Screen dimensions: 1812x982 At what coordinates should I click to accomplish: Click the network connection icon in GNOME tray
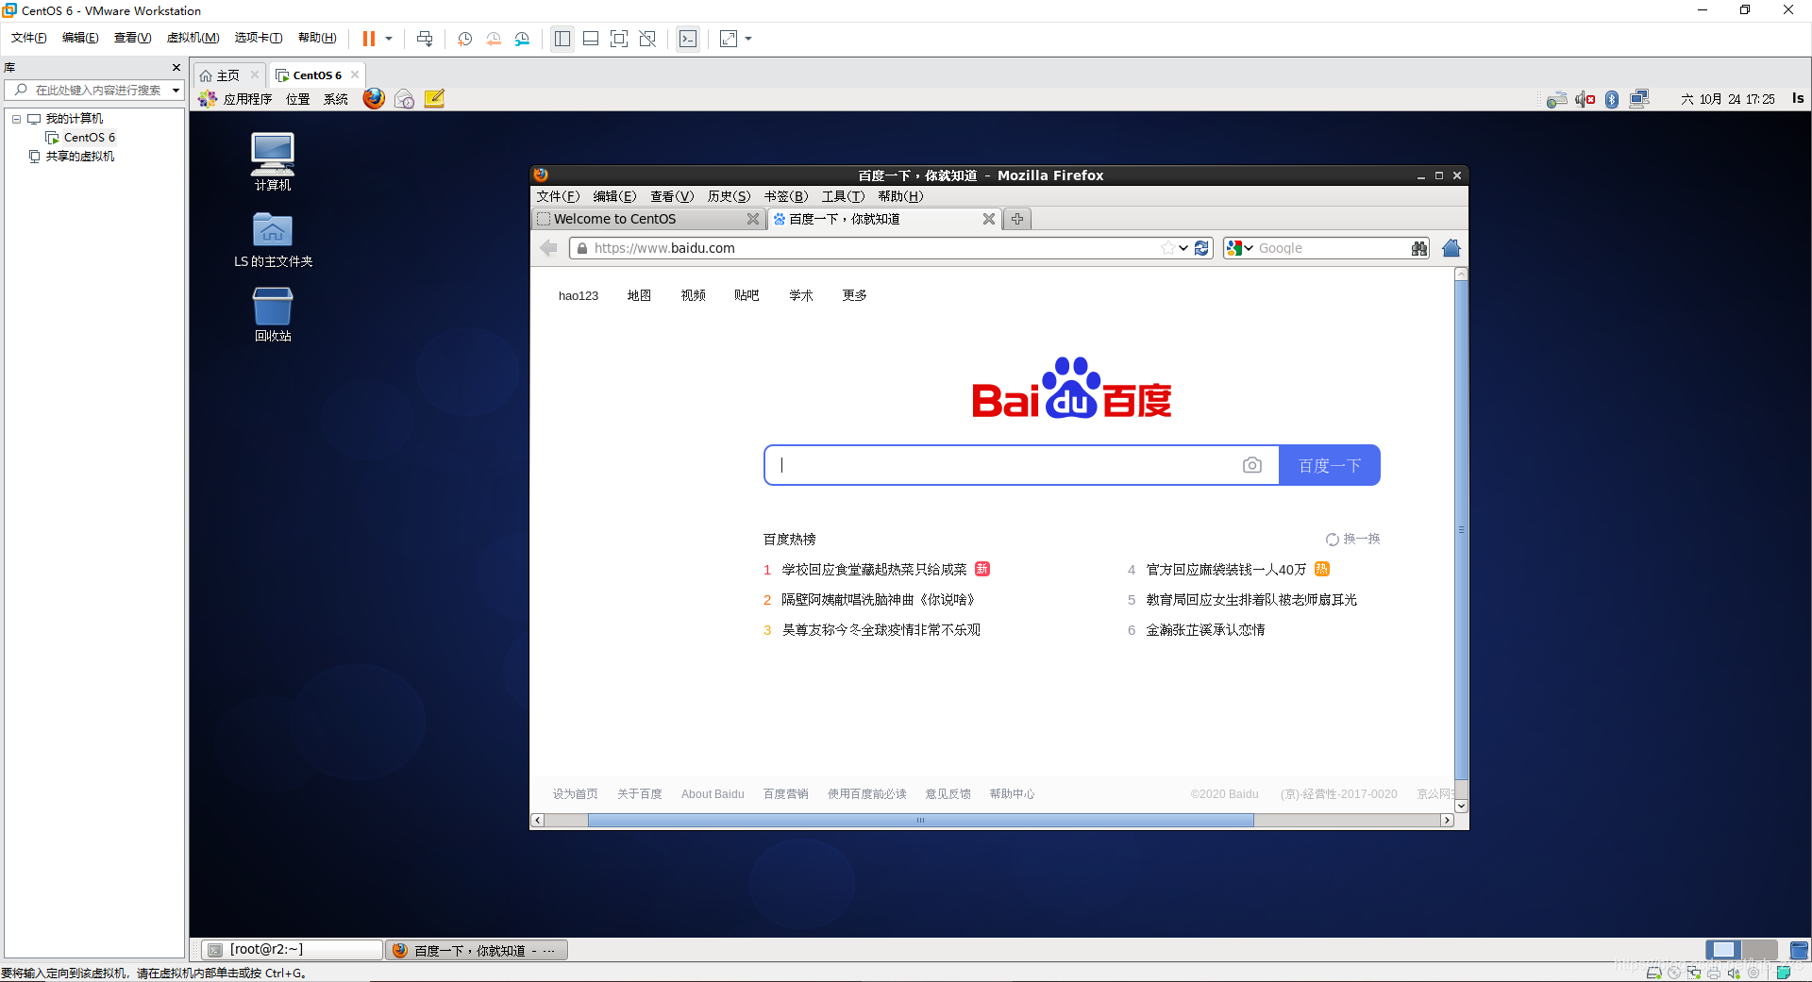[x=1639, y=98]
